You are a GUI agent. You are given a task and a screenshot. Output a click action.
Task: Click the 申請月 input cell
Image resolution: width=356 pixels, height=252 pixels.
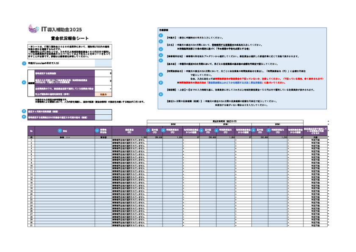(103, 63)
